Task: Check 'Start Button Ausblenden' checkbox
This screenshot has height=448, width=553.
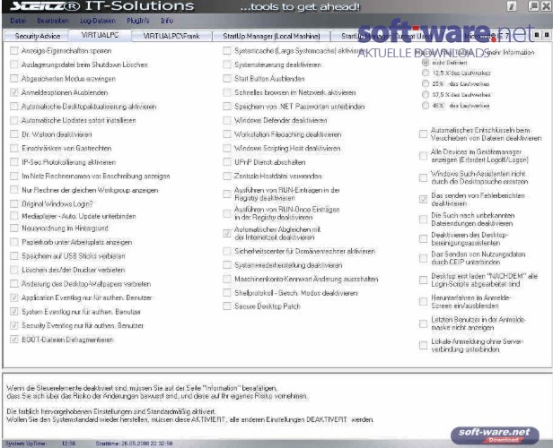Action: point(227,79)
